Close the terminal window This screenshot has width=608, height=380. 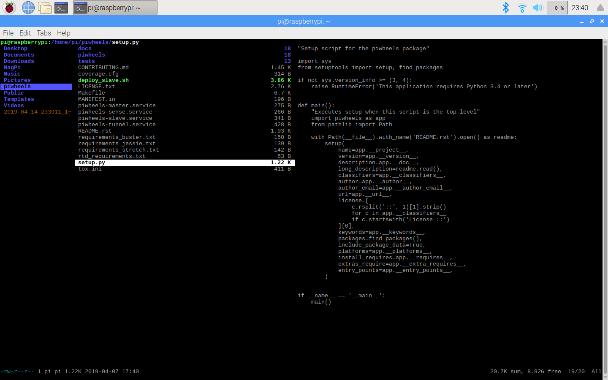pyautogui.click(x=602, y=21)
